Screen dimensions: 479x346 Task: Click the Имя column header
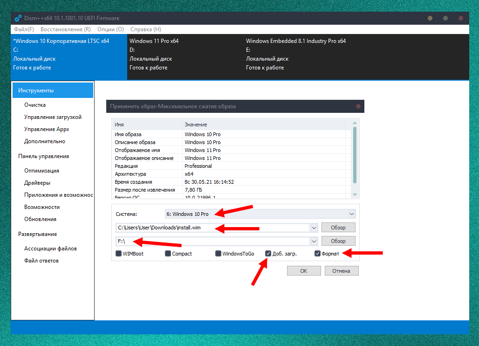147,125
